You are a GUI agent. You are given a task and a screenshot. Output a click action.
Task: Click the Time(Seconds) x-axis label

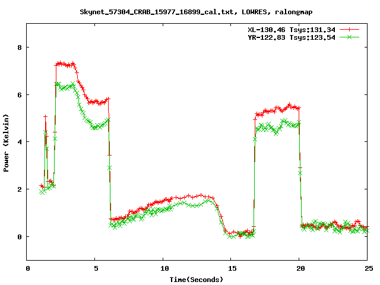[196, 280]
